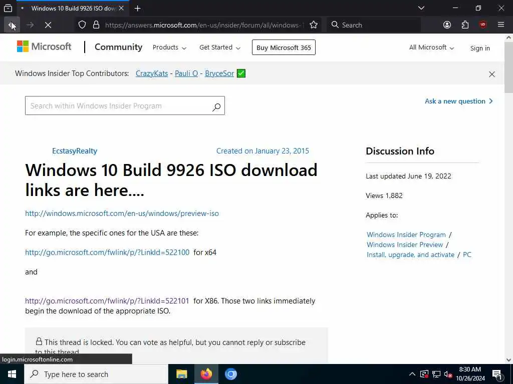Open Windows Insider Program category link
The width and height of the screenshot is (513, 384).
tap(406, 235)
